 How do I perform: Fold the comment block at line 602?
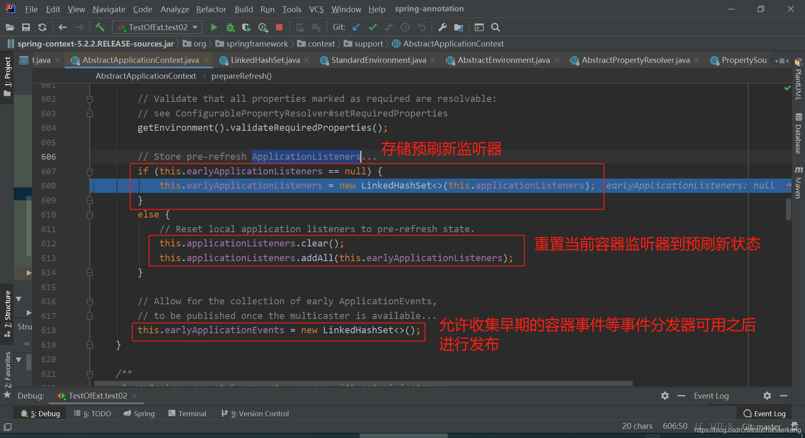coord(90,99)
